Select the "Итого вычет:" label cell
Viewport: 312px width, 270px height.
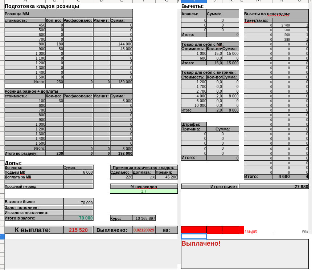coord(210,186)
